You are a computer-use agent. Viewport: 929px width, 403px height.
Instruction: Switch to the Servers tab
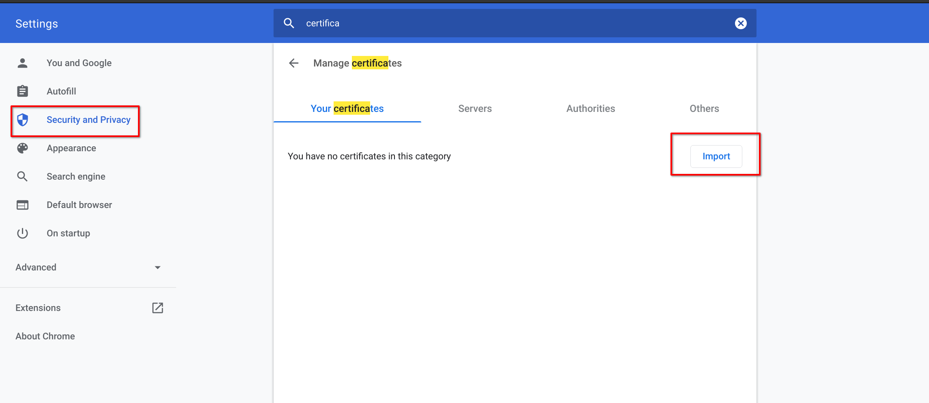point(475,109)
